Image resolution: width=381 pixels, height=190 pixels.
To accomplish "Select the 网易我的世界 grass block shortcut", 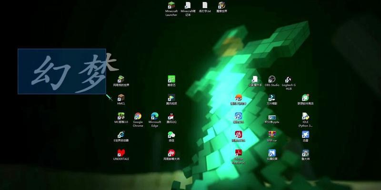I will coord(121,81).
